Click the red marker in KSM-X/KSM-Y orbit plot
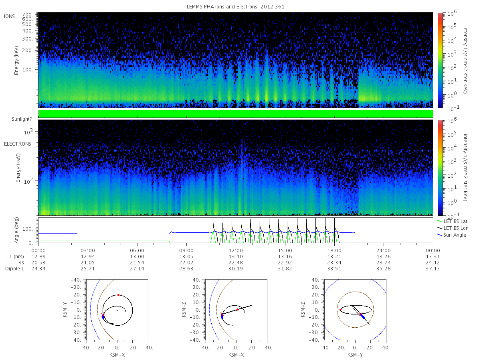This screenshot has height=361, width=481. coord(118,295)
